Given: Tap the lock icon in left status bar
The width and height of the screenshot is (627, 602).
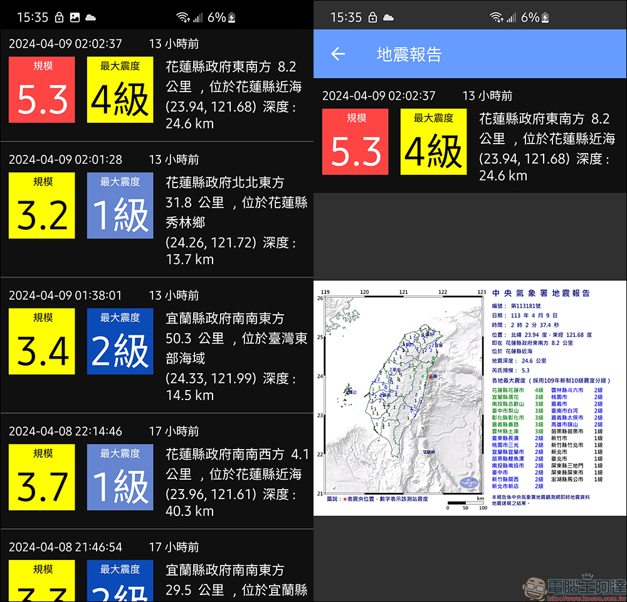Looking at the screenshot, I should coord(59,18).
